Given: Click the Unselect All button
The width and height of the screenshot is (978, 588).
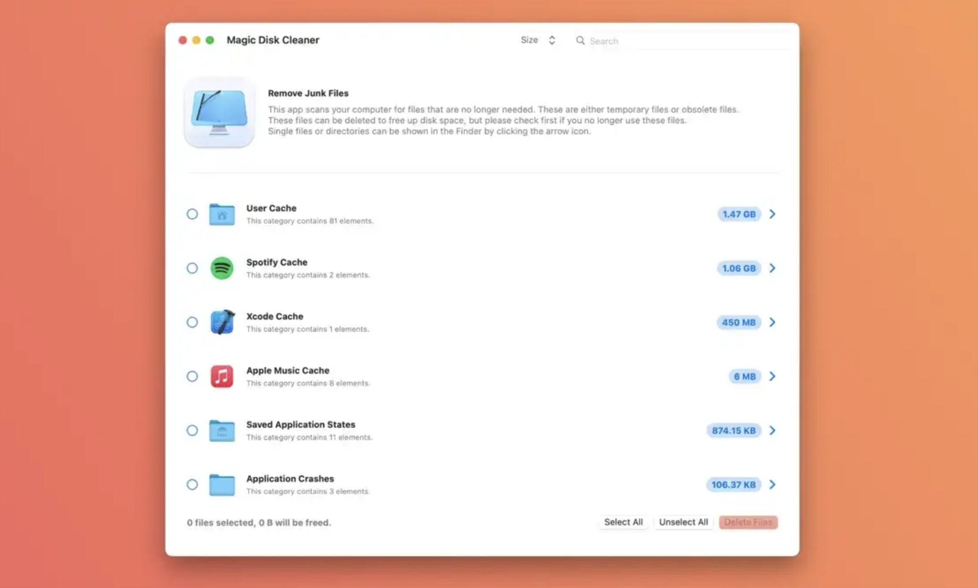Looking at the screenshot, I should 684,522.
